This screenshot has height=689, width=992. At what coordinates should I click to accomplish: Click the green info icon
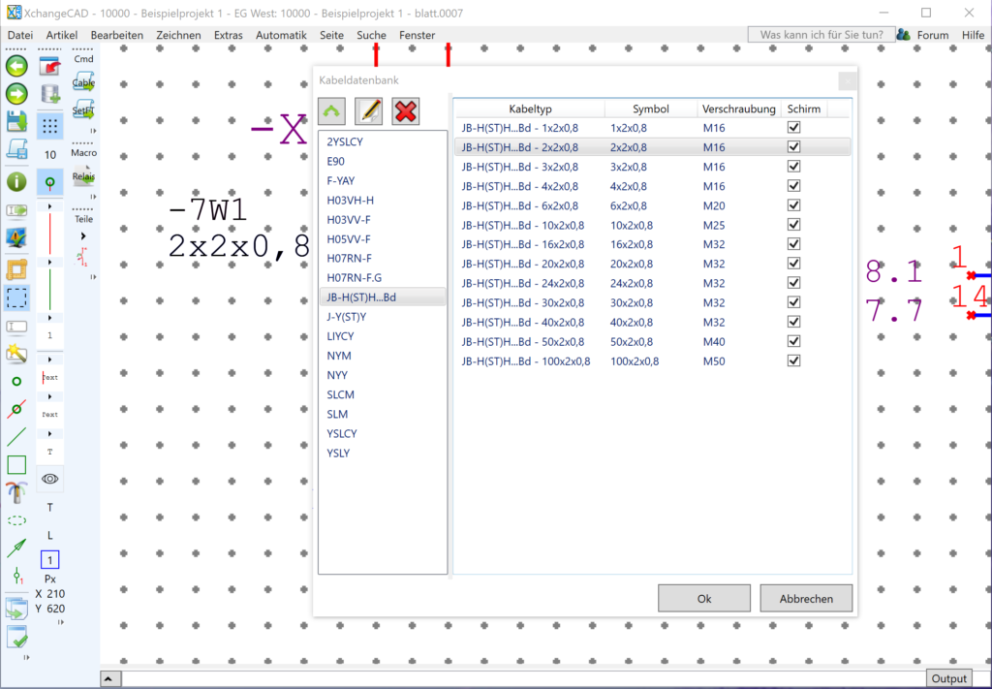(16, 181)
